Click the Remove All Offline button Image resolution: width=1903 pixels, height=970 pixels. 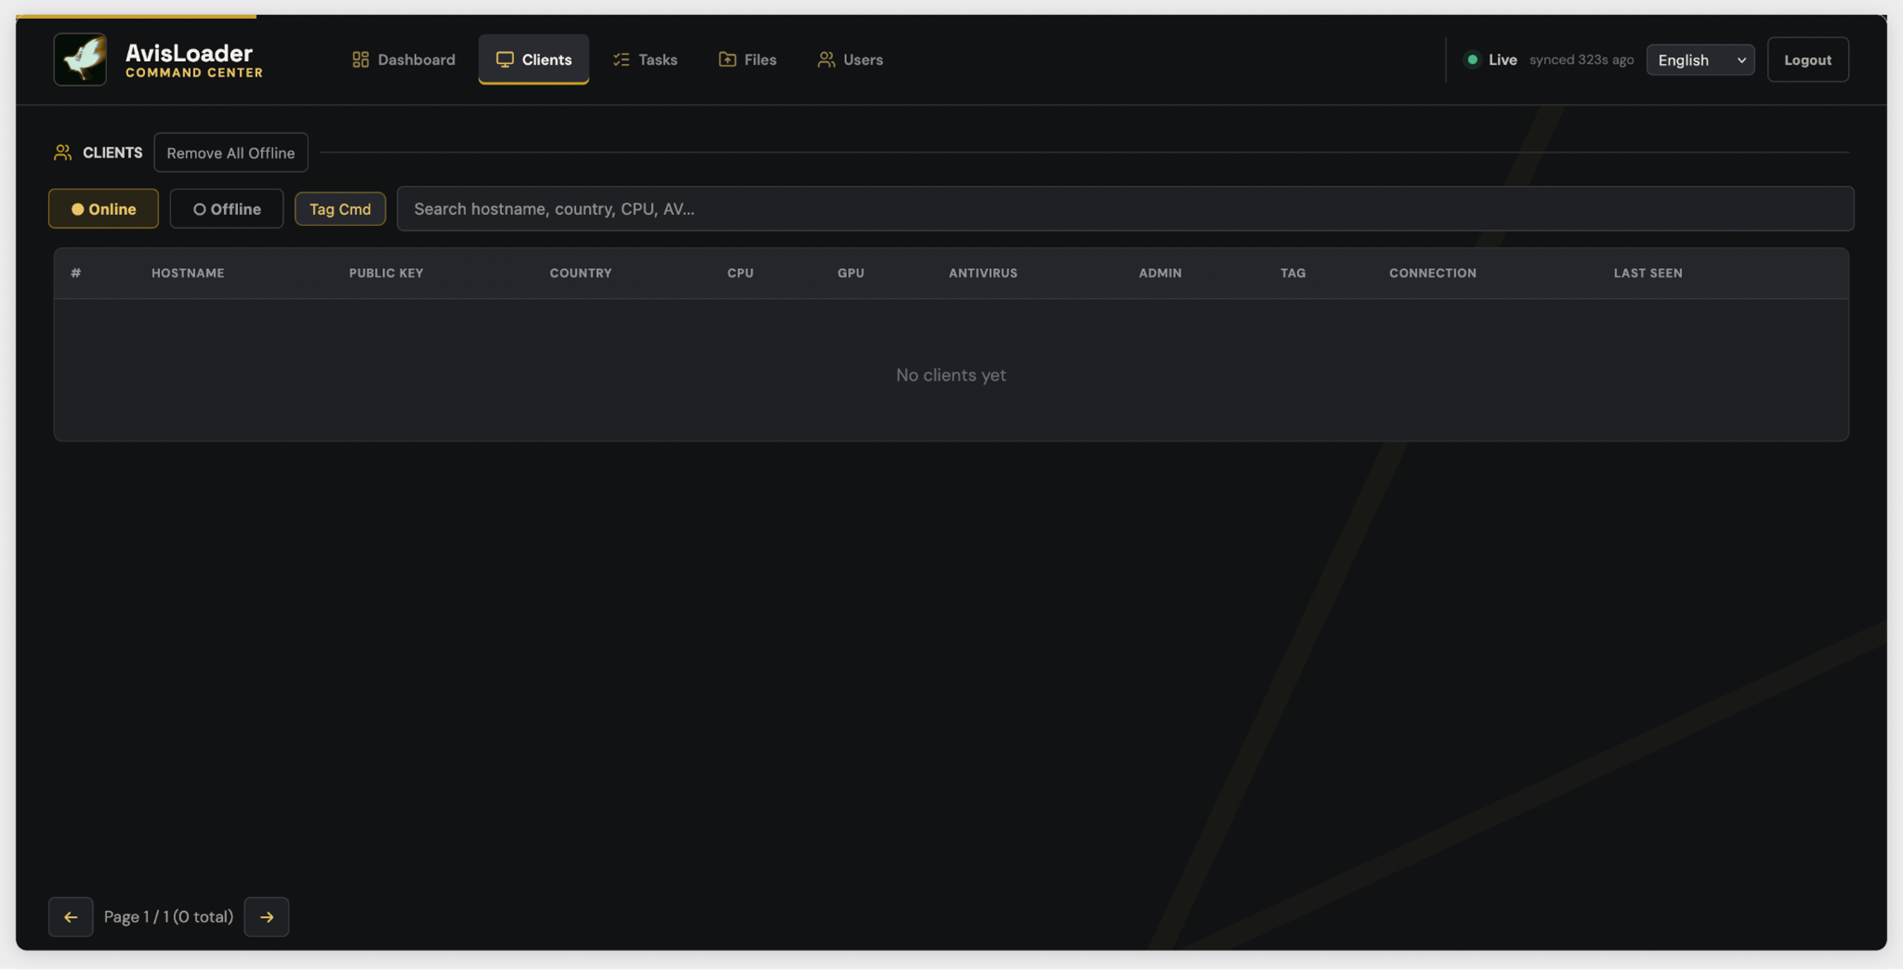(x=230, y=153)
